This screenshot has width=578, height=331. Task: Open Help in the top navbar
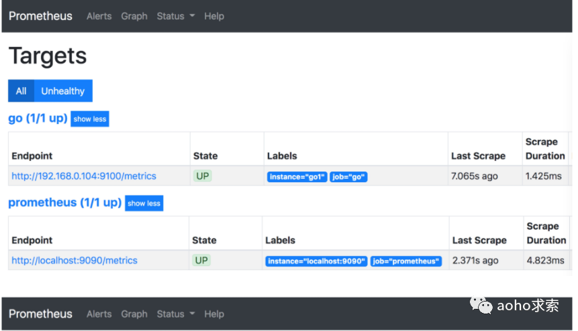tap(214, 16)
